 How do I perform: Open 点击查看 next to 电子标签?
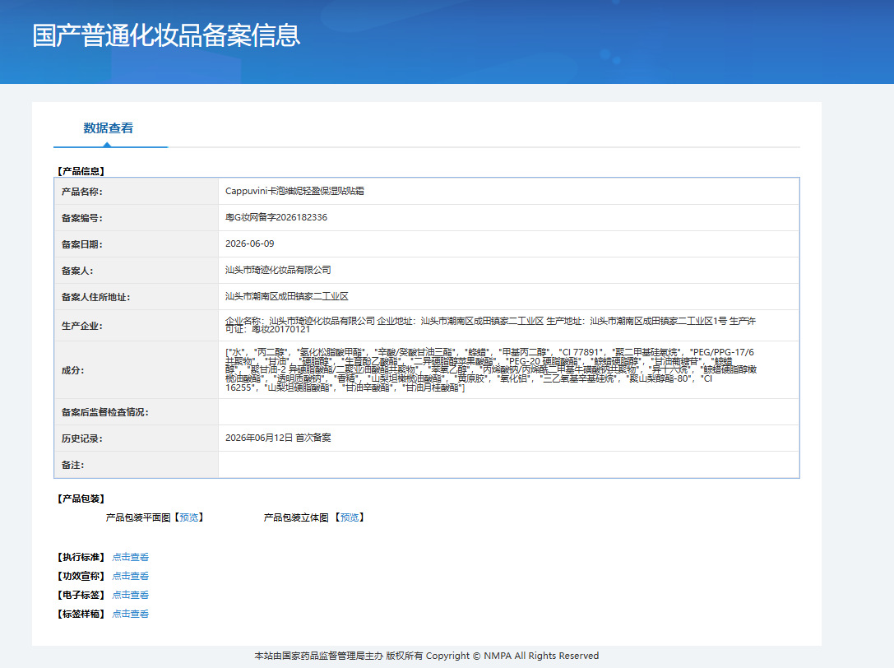(131, 595)
